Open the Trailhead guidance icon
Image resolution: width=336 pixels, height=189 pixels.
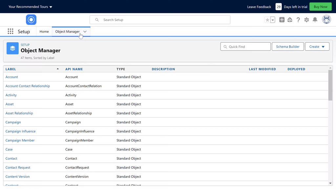click(x=290, y=20)
